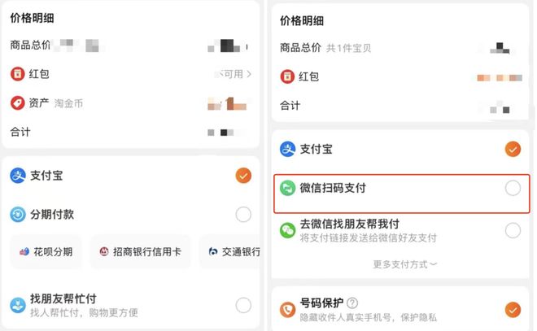Click the Taojinbi assets tag icon

pos(18,103)
